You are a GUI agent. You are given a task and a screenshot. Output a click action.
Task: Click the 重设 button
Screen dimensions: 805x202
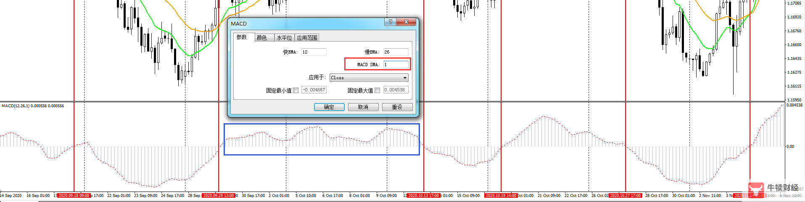[x=397, y=107]
